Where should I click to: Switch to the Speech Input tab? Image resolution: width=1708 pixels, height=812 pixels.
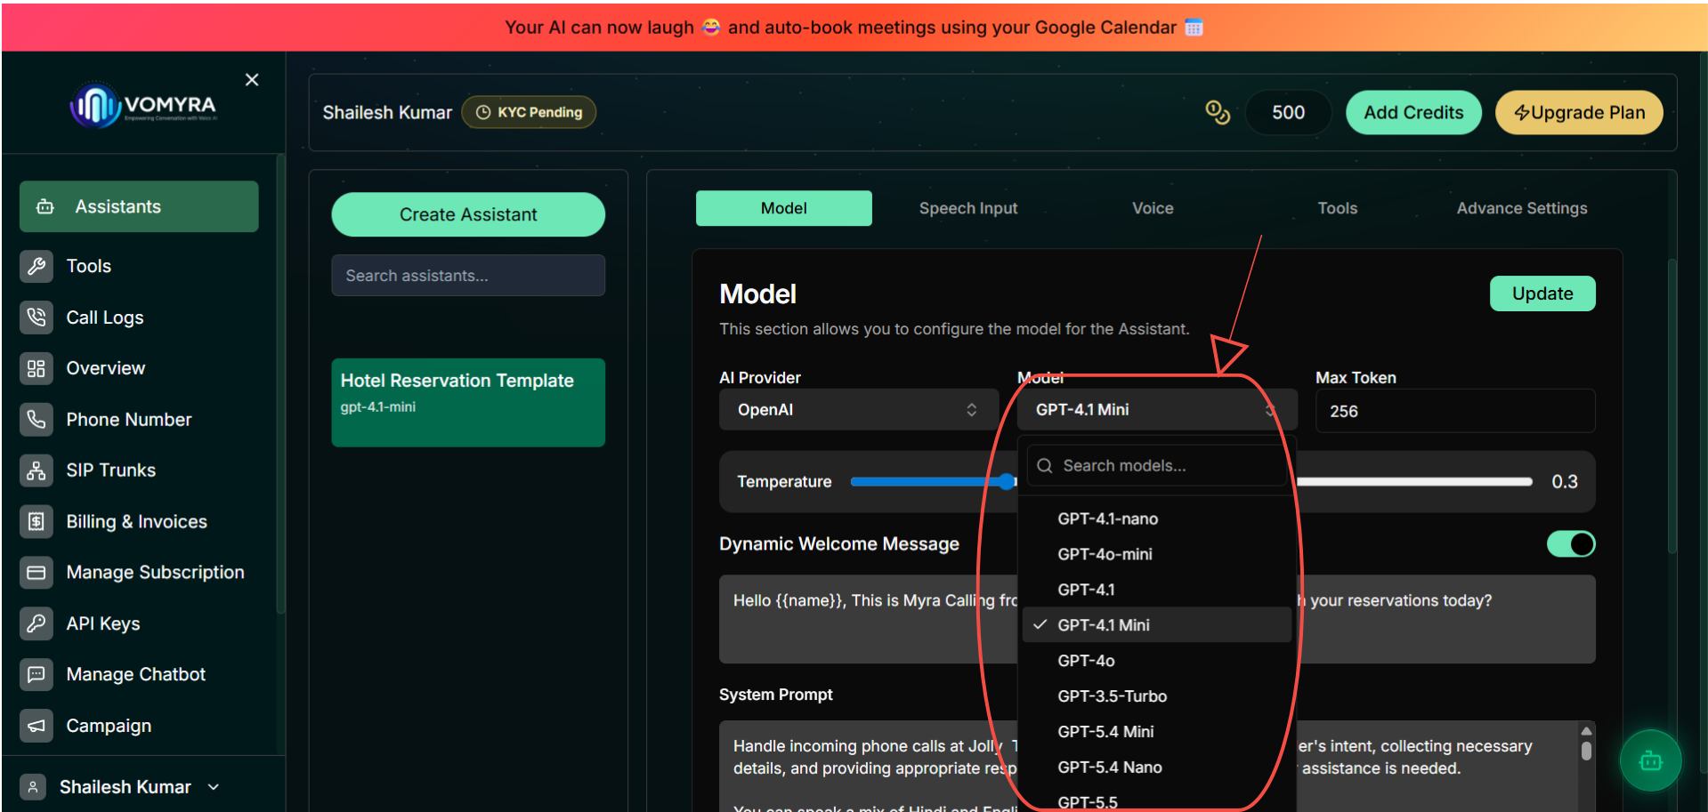(x=968, y=208)
